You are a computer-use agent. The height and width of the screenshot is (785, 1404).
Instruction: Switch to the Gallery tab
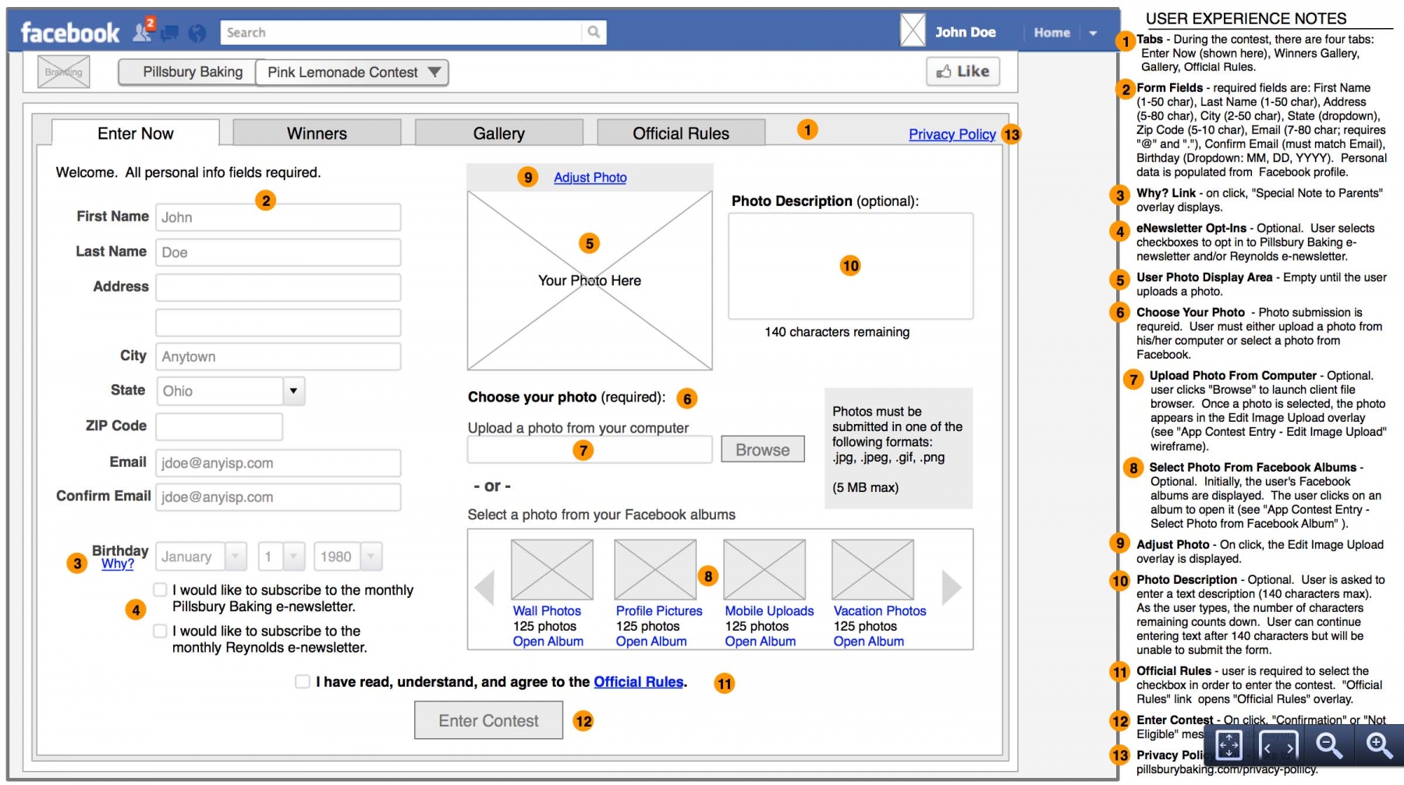(499, 133)
